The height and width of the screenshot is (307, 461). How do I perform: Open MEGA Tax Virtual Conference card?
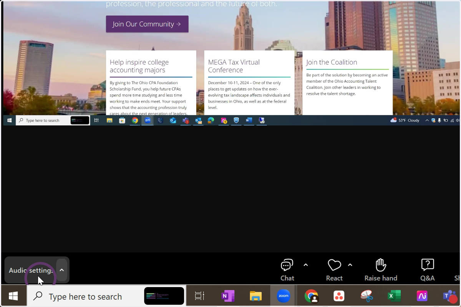tap(249, 83)
